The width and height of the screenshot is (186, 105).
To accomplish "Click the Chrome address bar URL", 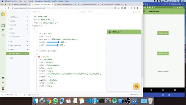I will pos(29,8).
